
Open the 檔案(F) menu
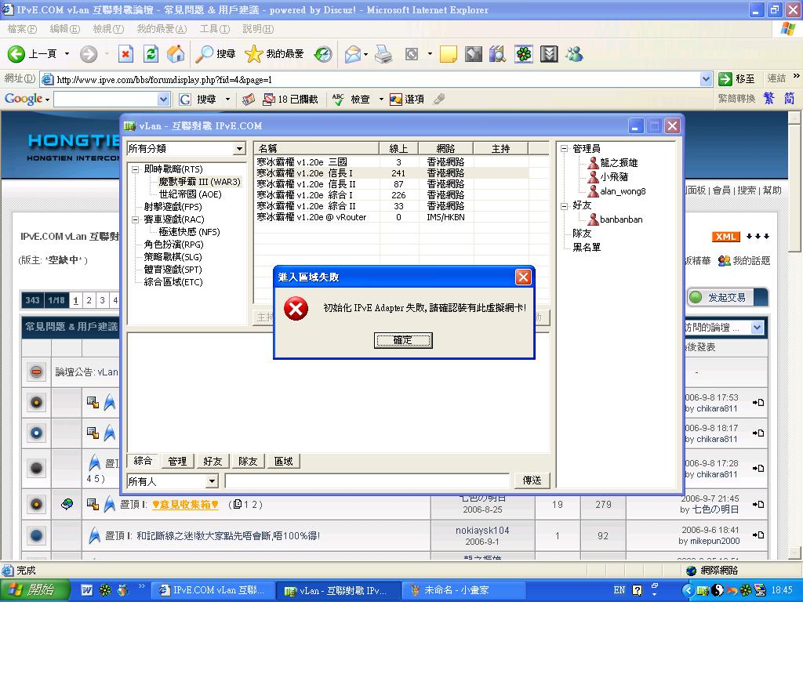pos(22,29)
